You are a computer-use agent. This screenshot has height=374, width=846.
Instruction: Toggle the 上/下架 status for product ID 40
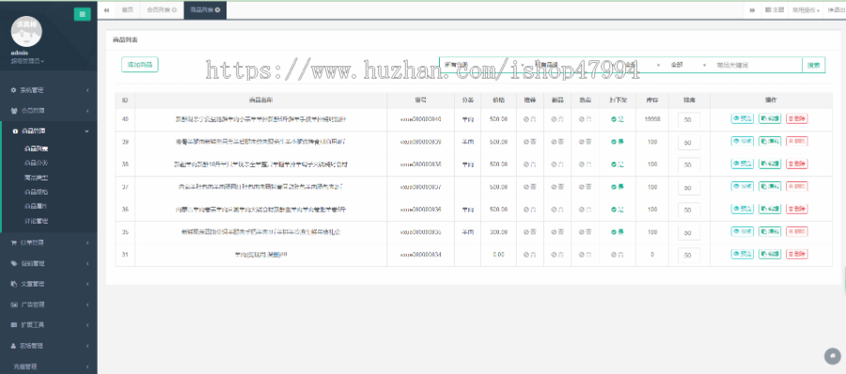click(x=618, y=118)
